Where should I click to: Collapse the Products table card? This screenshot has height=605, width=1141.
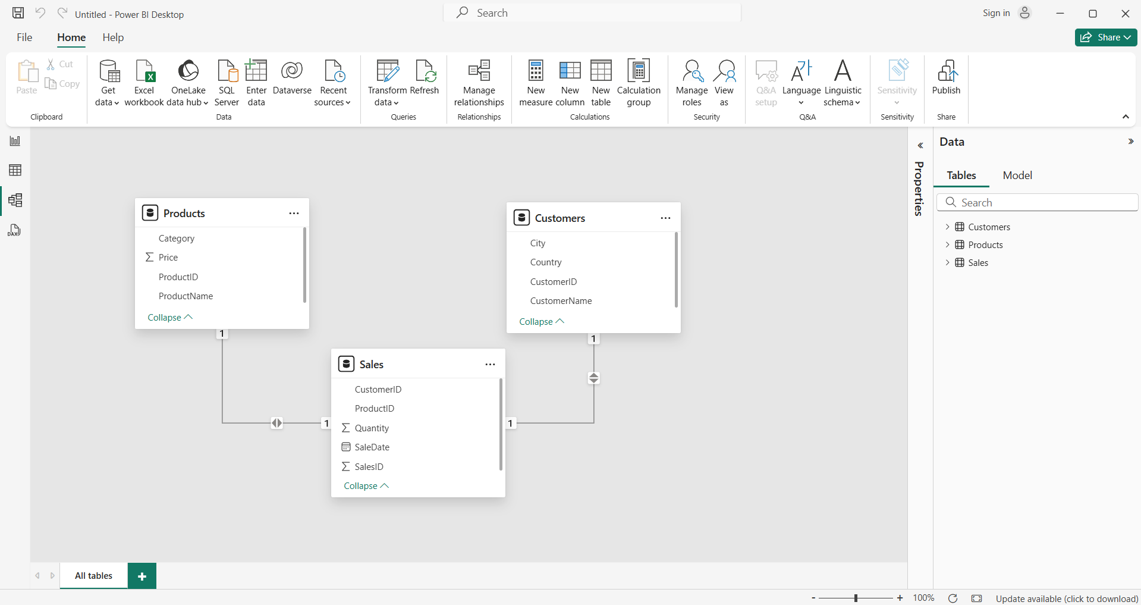tap(170, 318)
